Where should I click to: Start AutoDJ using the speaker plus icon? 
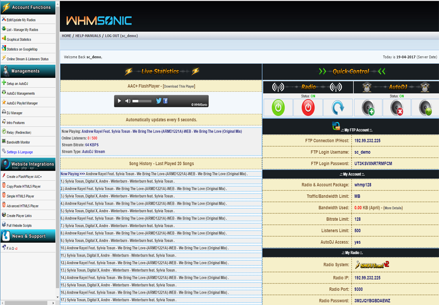(368, 108)
